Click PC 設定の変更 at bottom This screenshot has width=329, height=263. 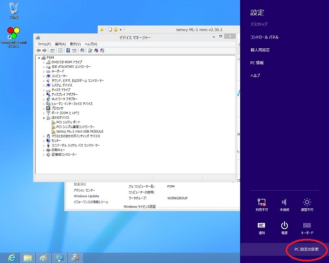tap(307, 249)
